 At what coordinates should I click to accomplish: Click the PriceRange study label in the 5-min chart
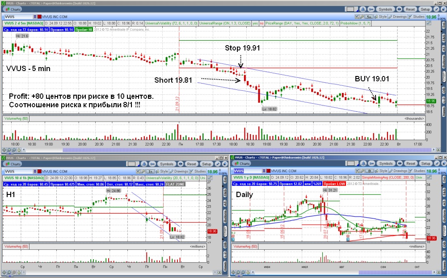tap(302, 23)
